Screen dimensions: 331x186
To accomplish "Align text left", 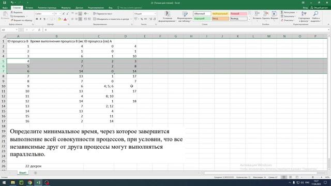I will tap(72, 19).
